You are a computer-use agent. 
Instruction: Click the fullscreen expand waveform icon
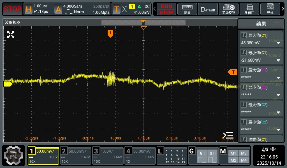coord(11,35)
